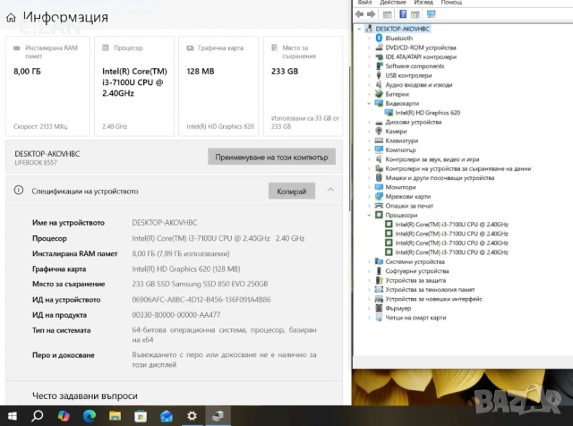The image size is (573, 426).
Task: Click the Forward arrow in Device Manager toolbar
Action: (x=371, y=14)
